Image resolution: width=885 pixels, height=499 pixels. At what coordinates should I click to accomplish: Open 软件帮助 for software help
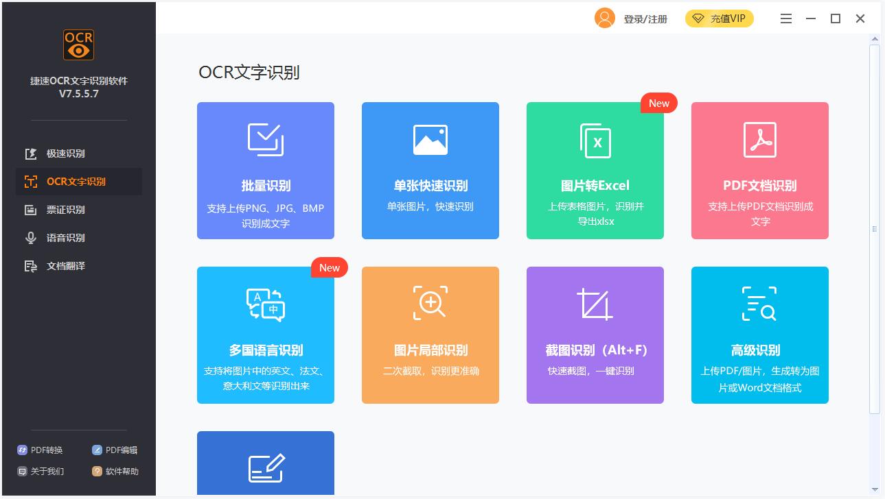click(115, 471)
